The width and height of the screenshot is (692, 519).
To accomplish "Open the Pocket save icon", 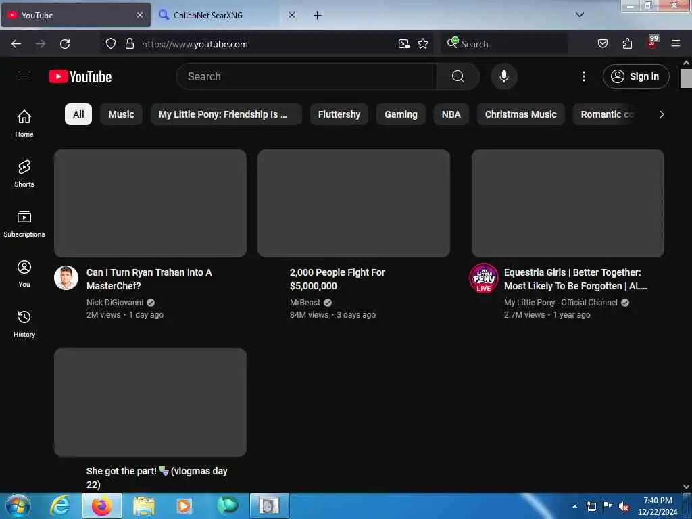I will pos(602,44).
